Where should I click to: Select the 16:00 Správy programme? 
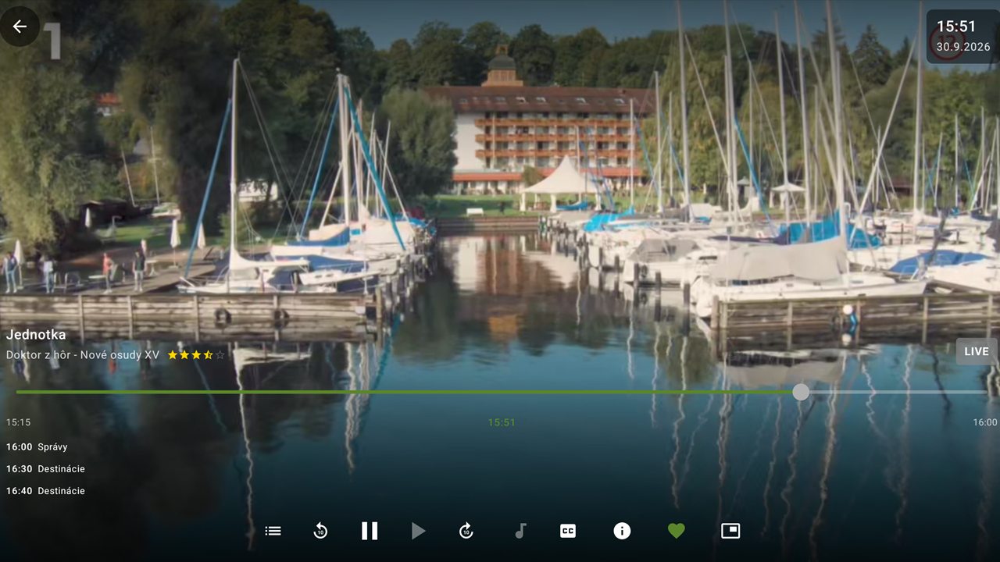[37, 447]
